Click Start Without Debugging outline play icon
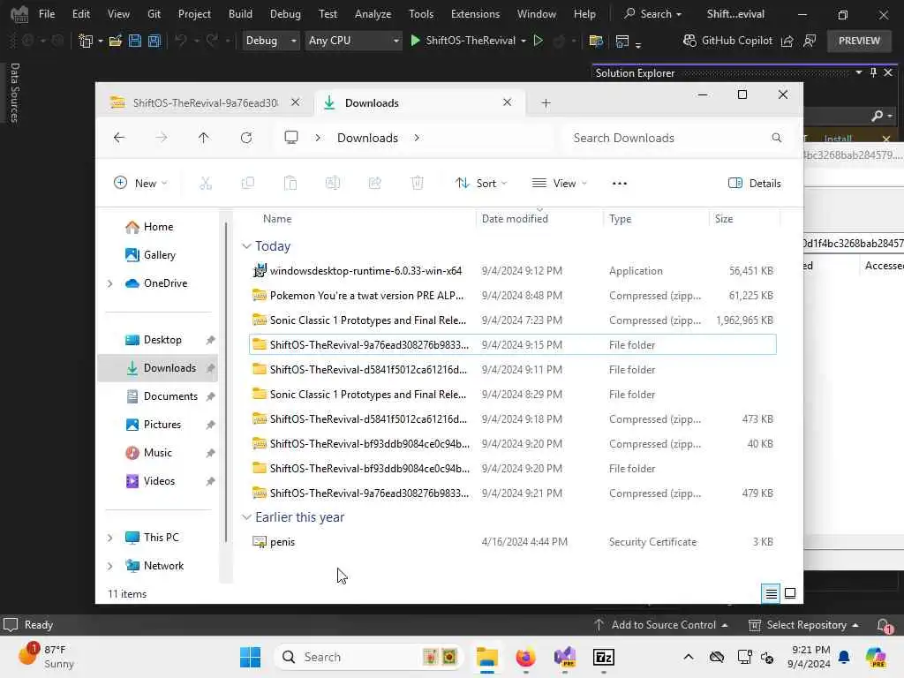Screen dimensions: 904x678 coord(538,41)
